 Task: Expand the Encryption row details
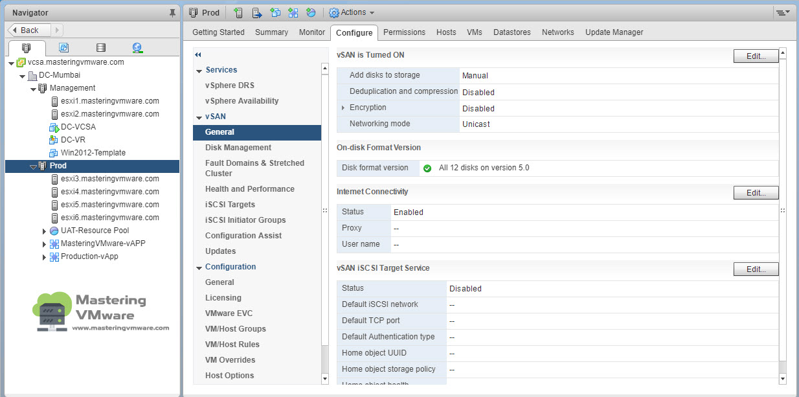pos(343,108)
